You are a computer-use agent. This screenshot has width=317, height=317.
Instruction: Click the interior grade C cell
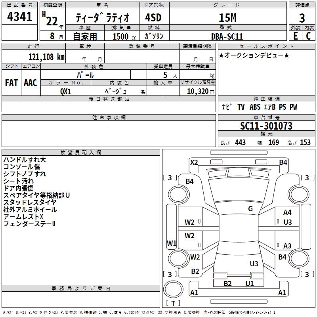pyautogui.click(x=308, y=36)
